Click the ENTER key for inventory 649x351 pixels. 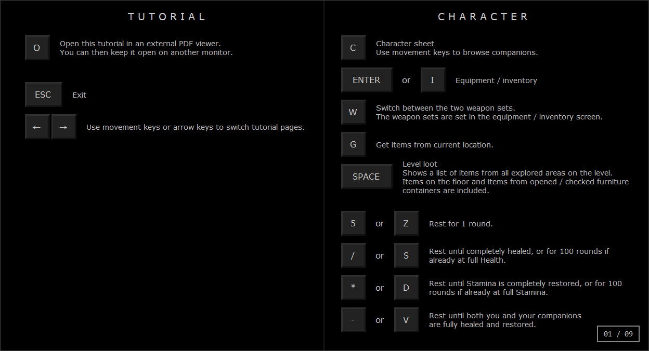(x=366, y=80)
